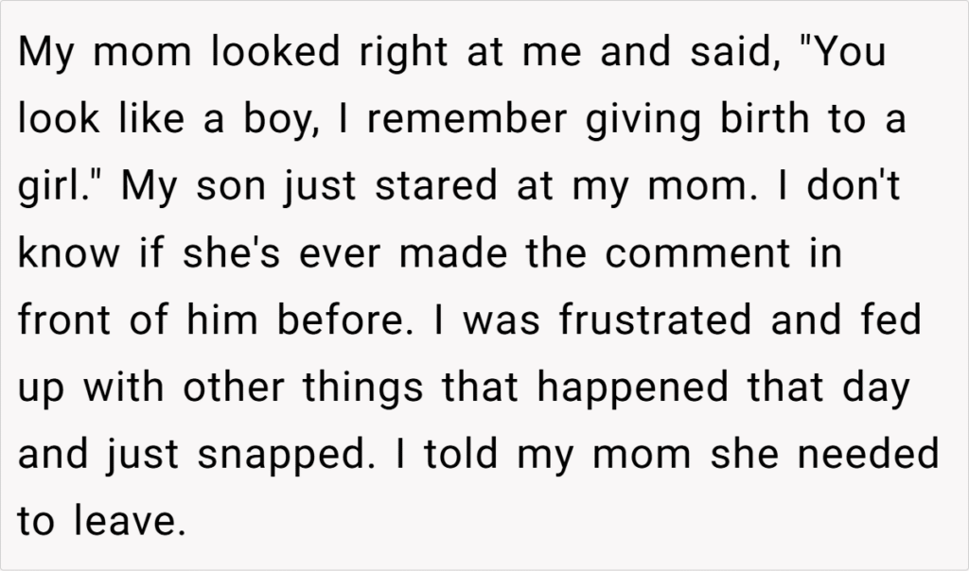Click the word "know" starting fourth line
The image size is (969, 571).
point(68,252)
